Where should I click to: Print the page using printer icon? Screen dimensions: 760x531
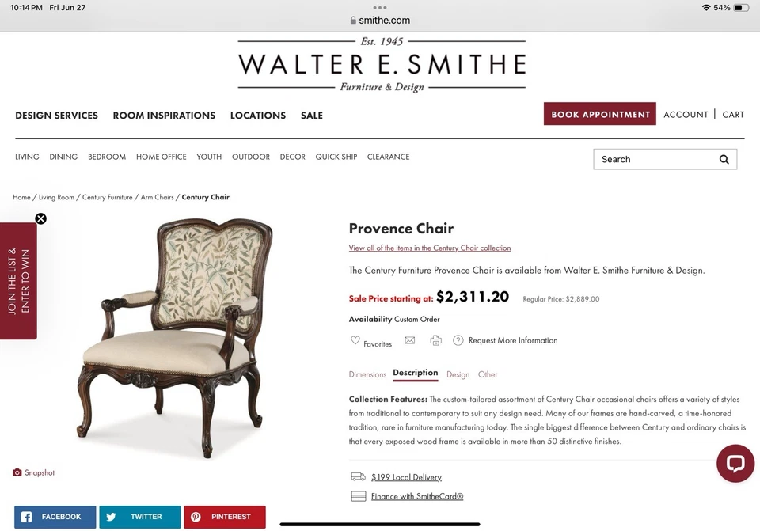[435, 340]
